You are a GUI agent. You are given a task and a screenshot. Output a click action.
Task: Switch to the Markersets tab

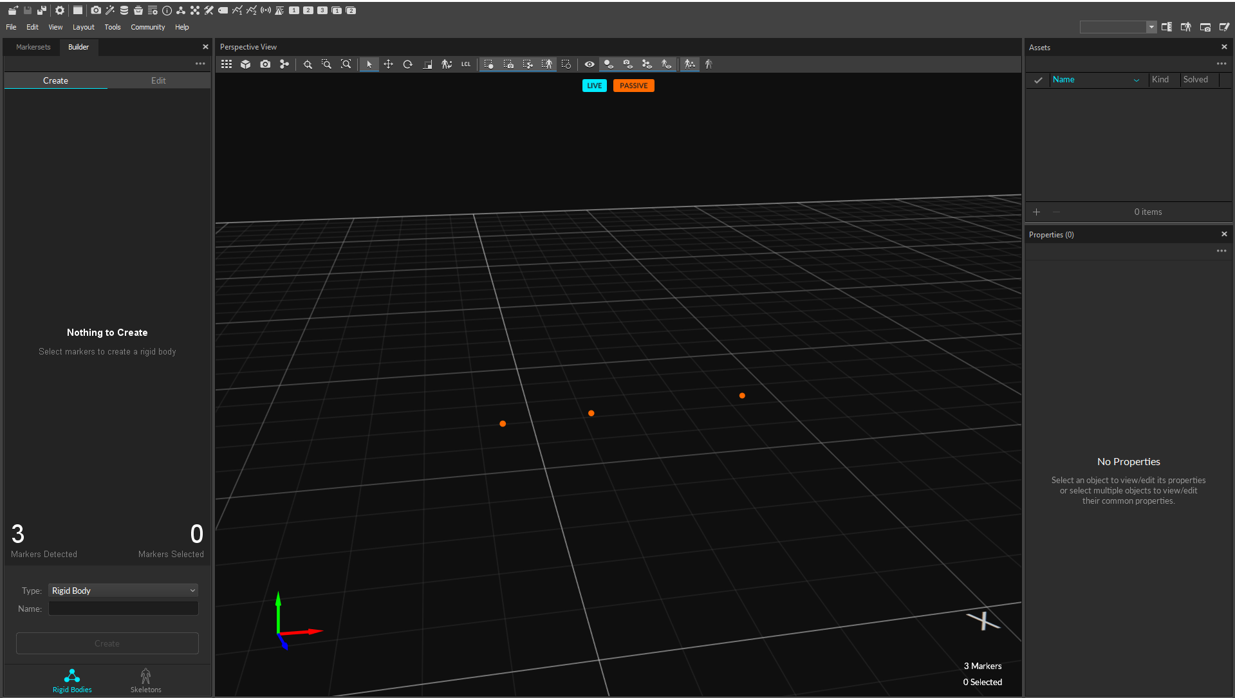tap(33, 47)
